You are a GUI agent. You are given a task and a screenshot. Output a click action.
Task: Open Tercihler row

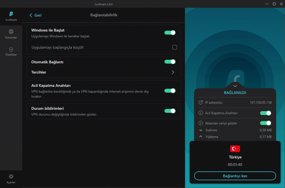pyautogui.click(x=104, y=72)
